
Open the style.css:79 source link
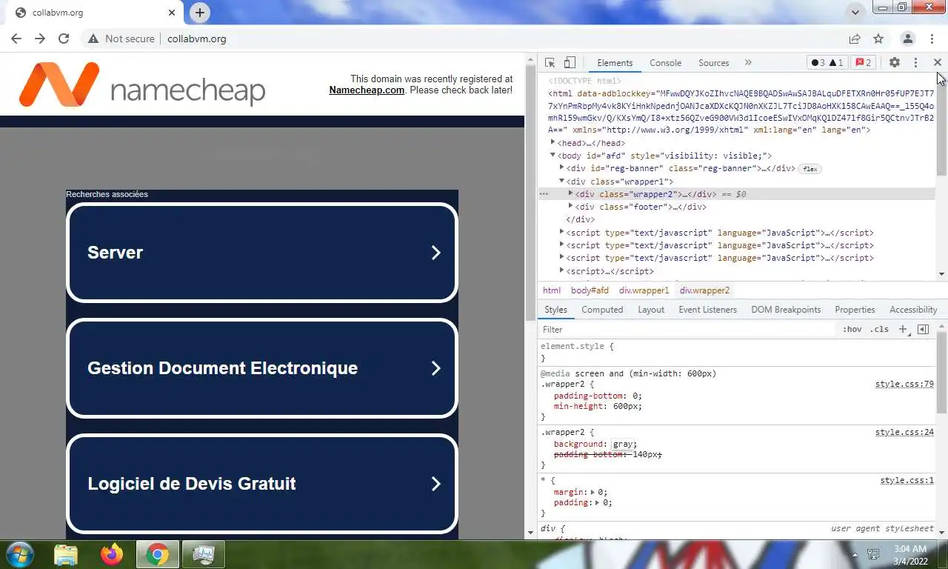tap(904, 385)
